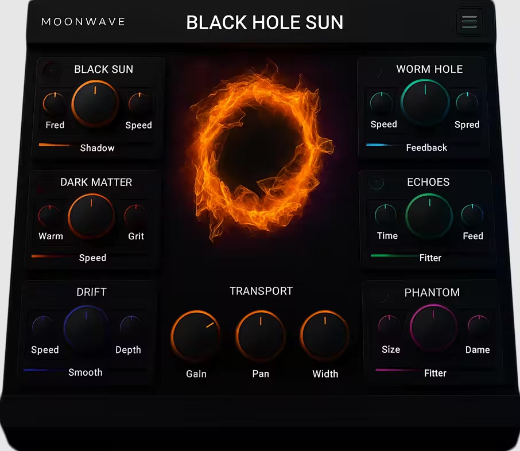Click the large Black Sun center knob

coord(95,104)
